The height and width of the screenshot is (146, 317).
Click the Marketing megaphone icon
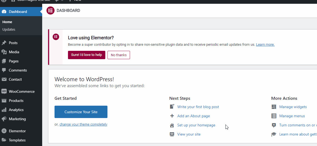[x=4, y=119]
